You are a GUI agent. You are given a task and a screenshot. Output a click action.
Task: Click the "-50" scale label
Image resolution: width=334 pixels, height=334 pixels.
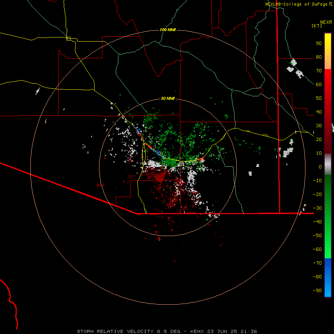tap(317, 236)
